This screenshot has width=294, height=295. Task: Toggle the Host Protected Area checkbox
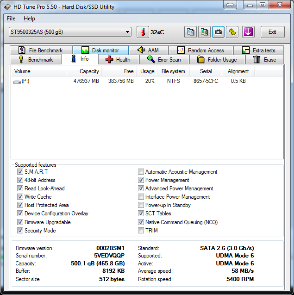(x=20, y=205)
